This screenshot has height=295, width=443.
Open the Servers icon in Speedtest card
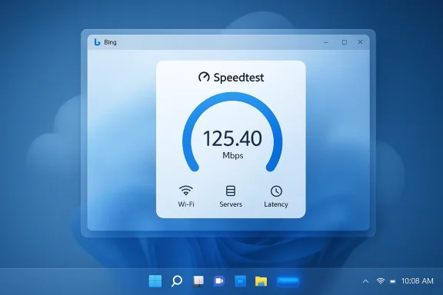click(x=231, y=191)
